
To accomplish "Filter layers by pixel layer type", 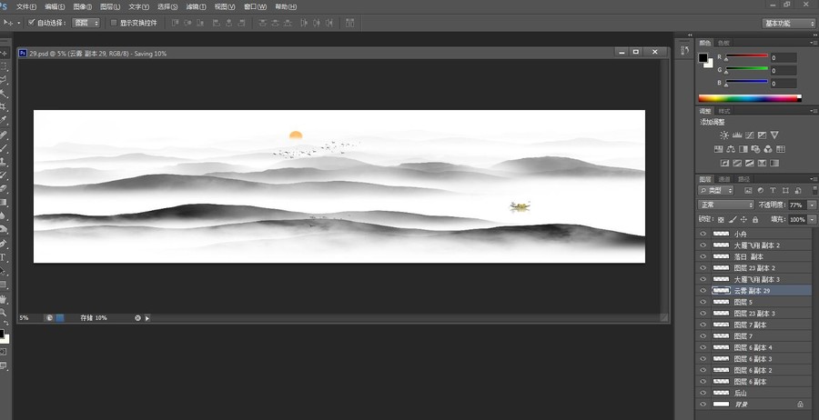I will click(748, 190).
